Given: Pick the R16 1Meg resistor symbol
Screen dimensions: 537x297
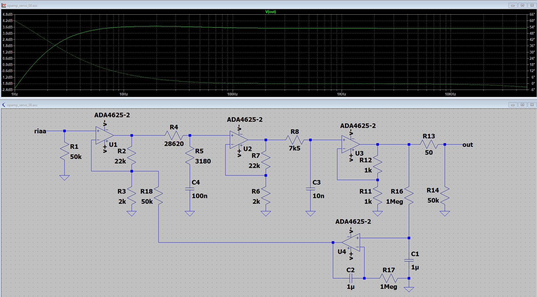Looking at the screenshot, I should tap(409, 195).
